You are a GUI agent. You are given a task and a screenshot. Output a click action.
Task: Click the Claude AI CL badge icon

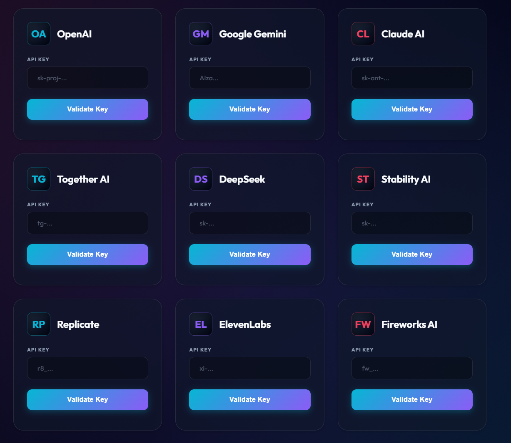[x=363, y=34]
